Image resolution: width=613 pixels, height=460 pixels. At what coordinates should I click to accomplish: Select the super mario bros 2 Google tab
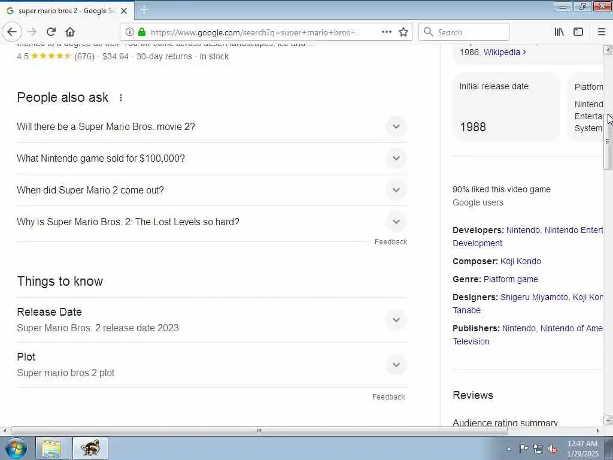pyautogui.click(x=67, y=11)
